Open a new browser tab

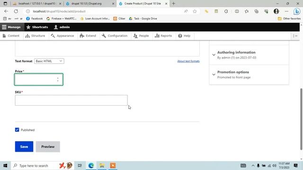pos(174,3)
